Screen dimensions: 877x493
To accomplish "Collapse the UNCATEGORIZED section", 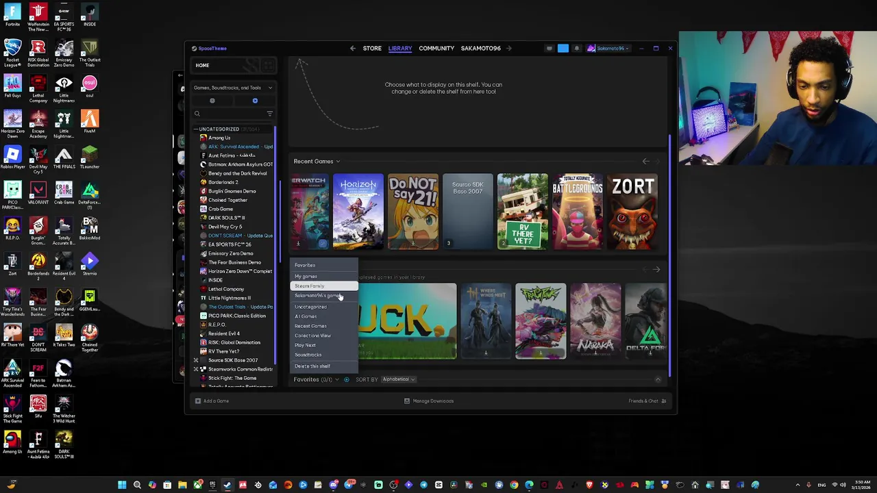I will [195, 129].
